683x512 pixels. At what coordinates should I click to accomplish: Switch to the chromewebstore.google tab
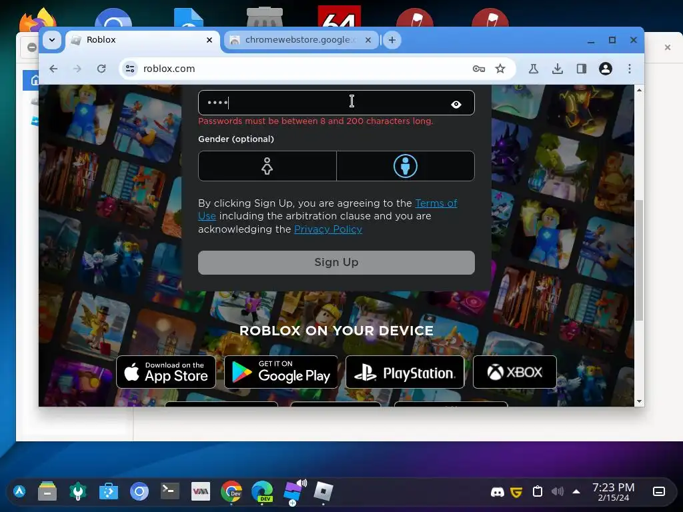[x=299, y=40]
